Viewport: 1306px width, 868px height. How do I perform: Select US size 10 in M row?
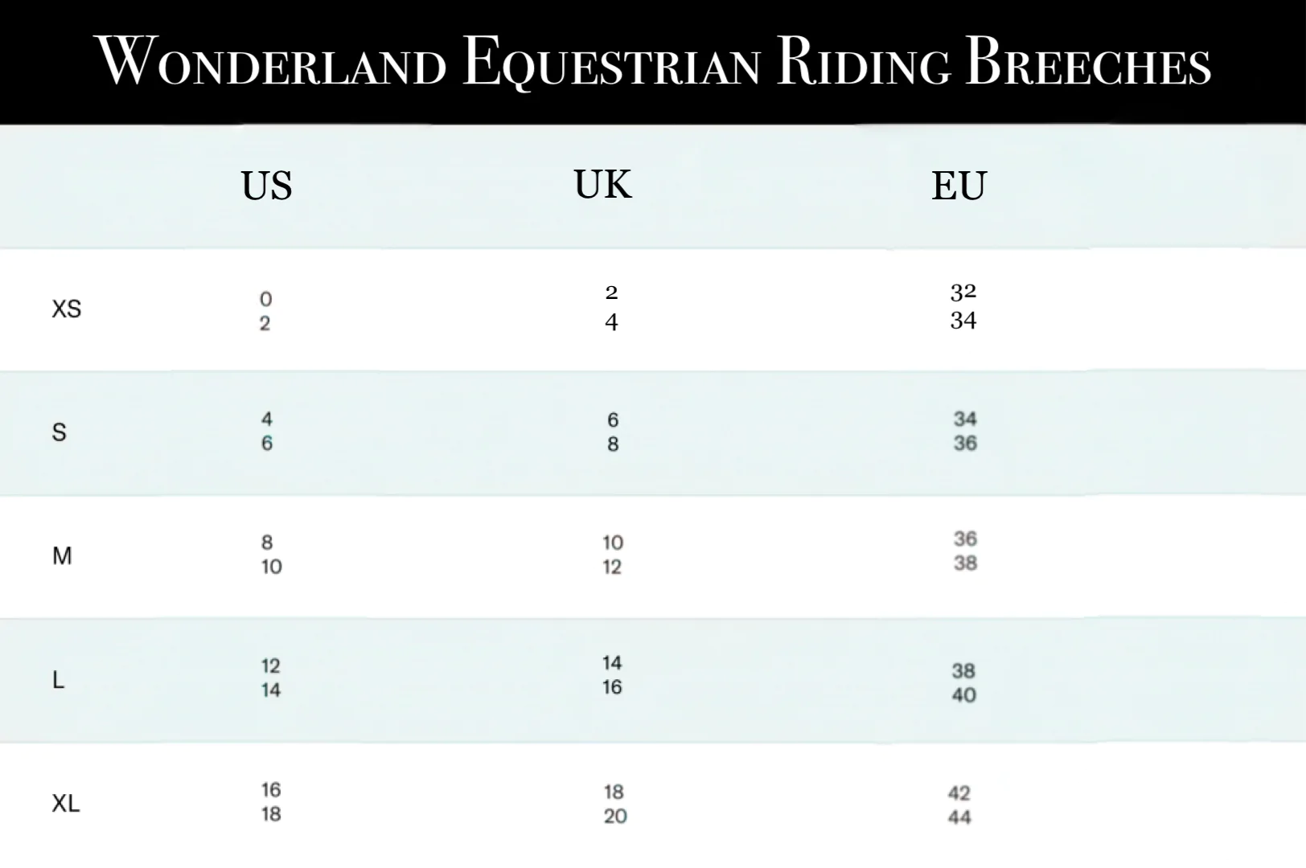tap(271, 567)
